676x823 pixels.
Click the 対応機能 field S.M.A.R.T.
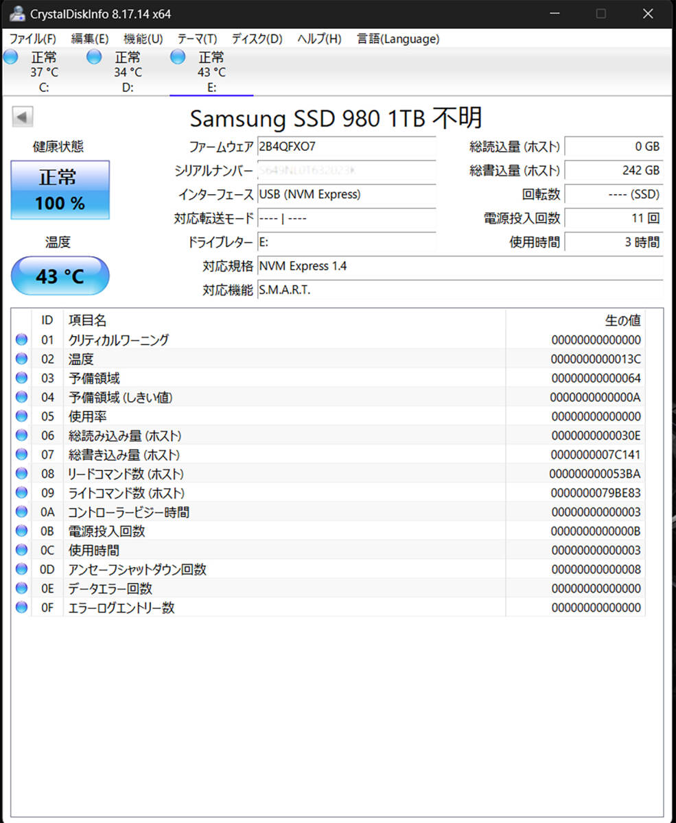pyautogui.click(x=461, y=290)
